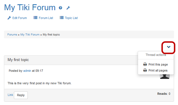Click the list icon before Forum List

(35, 18)
